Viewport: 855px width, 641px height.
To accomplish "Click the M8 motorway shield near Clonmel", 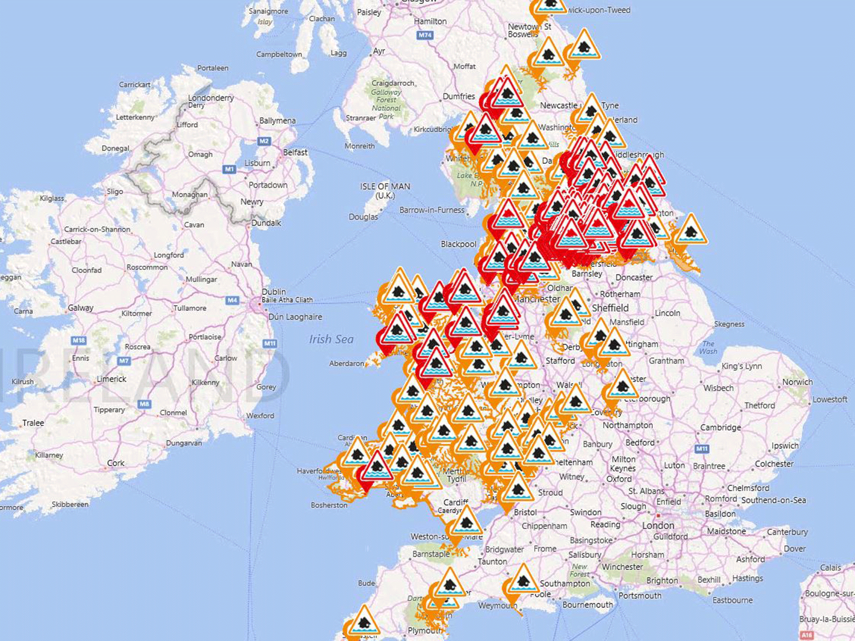I will pos(144,404).
